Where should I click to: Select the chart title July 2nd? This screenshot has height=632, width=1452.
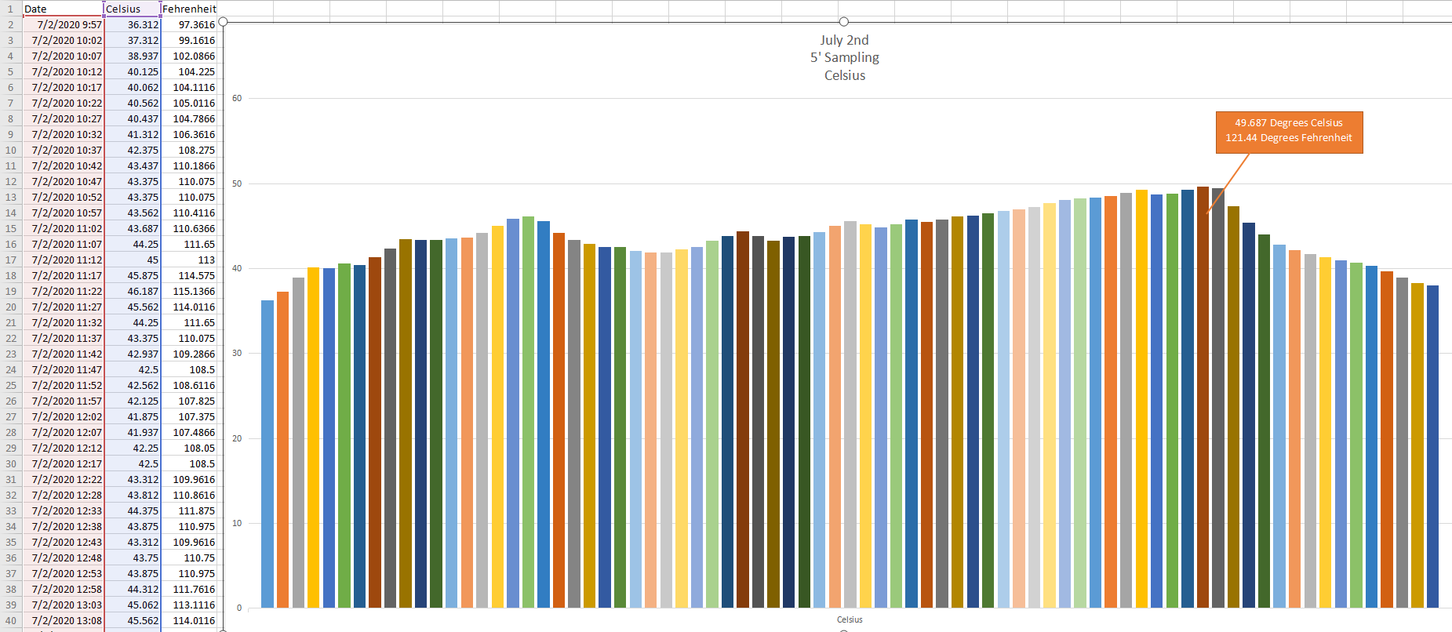(844, 40)
